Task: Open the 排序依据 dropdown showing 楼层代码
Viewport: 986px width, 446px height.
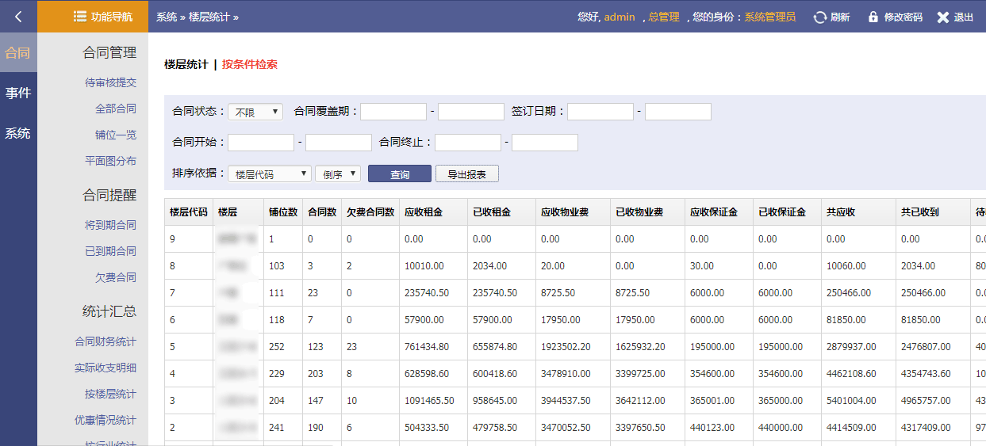Action: [270, 173]
